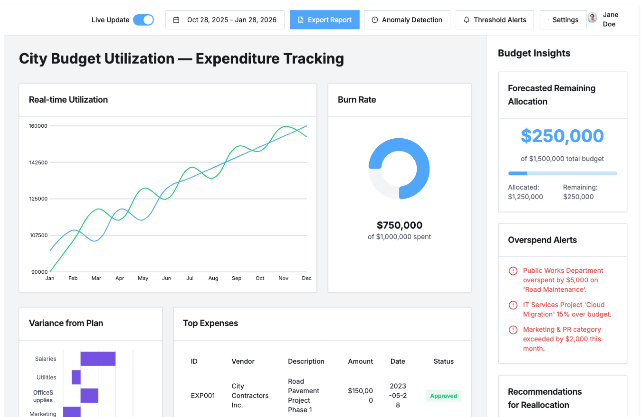The height and width of the screenshot is (417, 641).
Task: Open Anomaly Detection
Action: [x=407, y=20]
